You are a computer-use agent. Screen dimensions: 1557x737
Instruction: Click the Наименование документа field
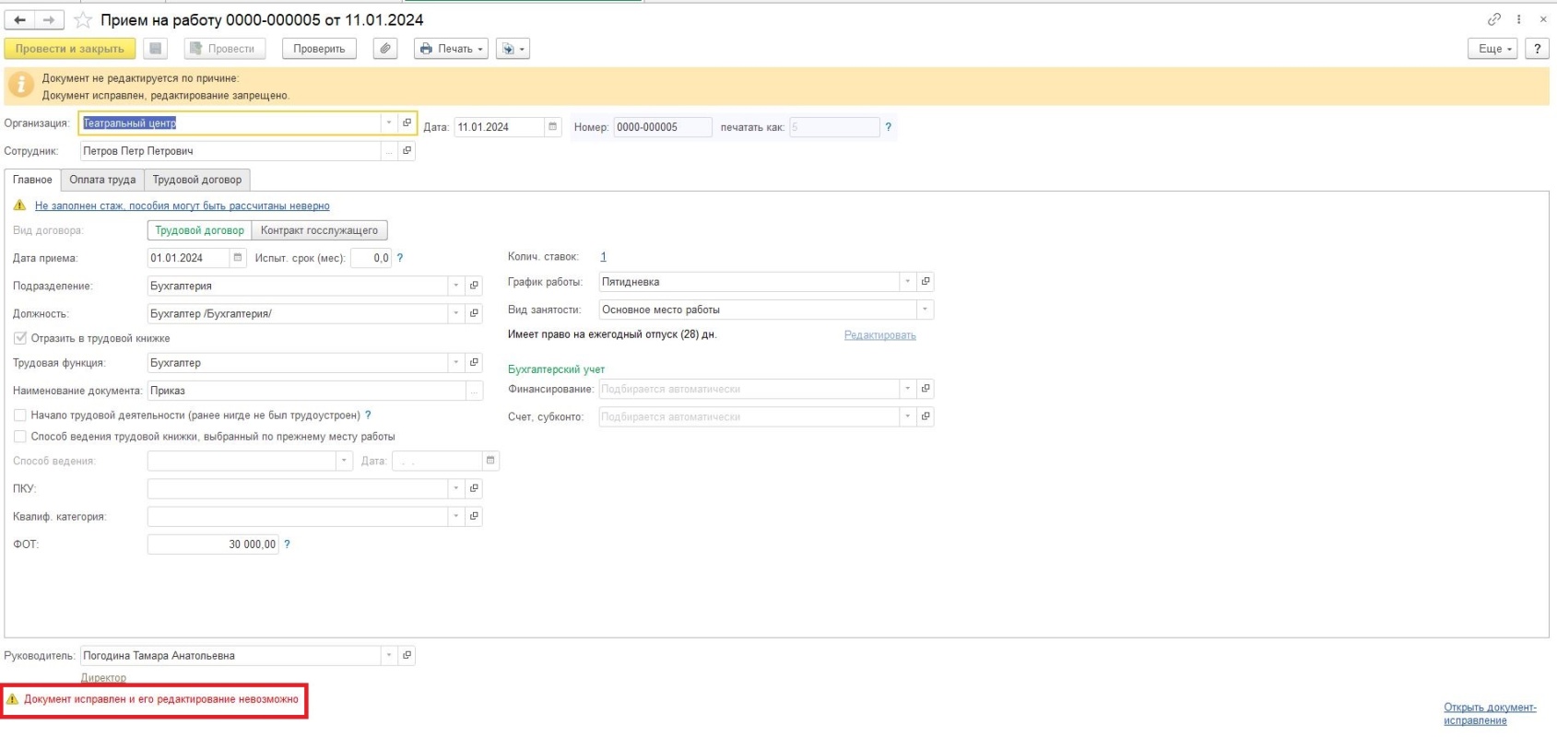[x=307, y=391]
